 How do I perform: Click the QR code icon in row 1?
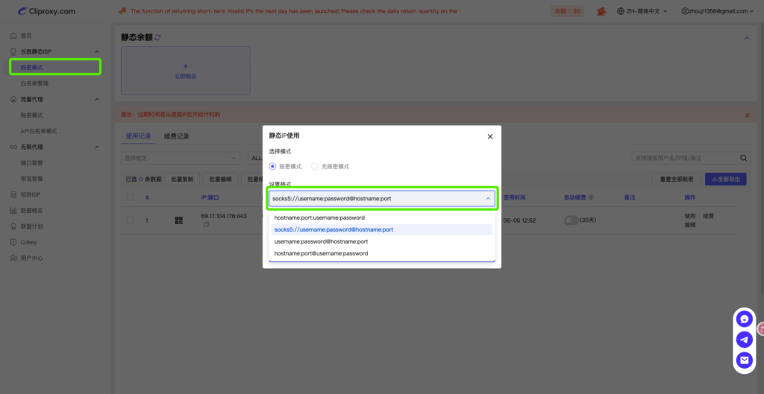(179, 220)
